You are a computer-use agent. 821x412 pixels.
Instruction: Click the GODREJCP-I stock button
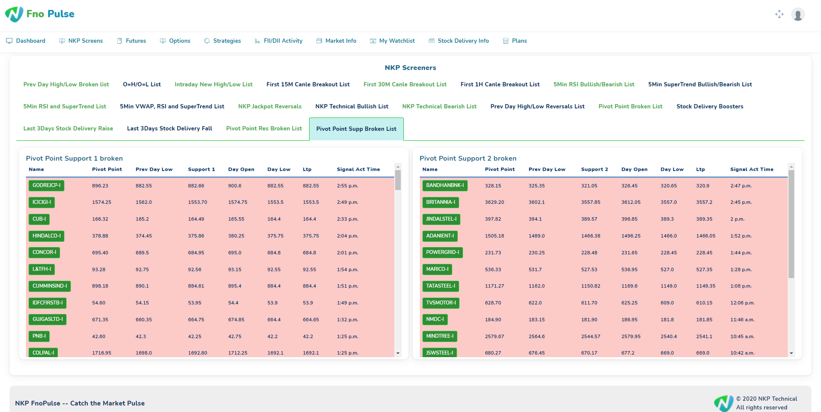coord(46,186)
